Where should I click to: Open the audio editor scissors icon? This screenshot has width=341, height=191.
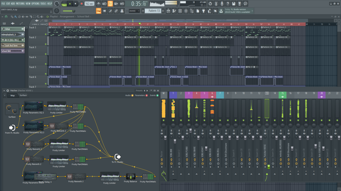216,4
